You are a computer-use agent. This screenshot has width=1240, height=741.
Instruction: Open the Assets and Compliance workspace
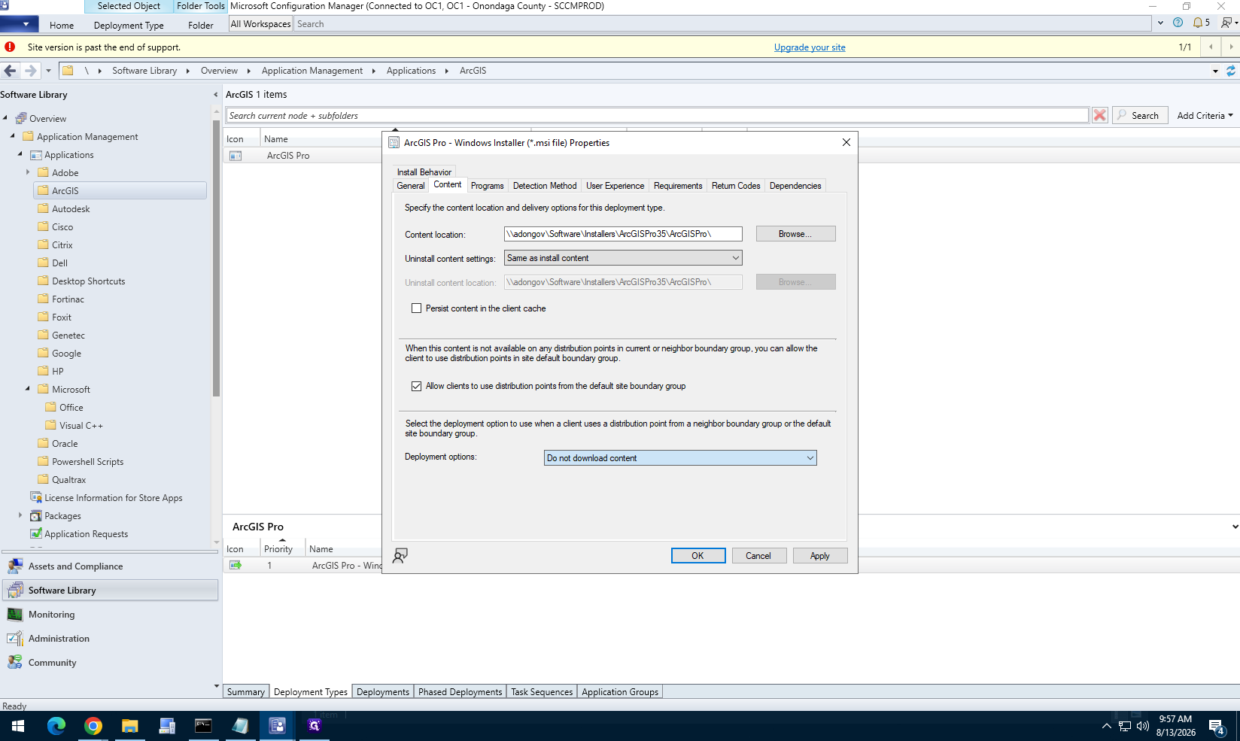(x=111, y=566)
